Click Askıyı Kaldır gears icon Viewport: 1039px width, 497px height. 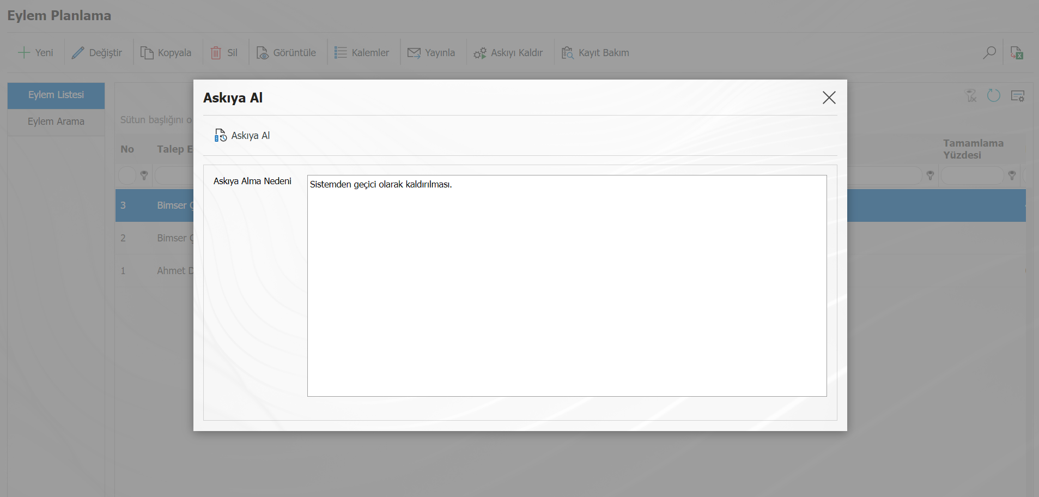[480, 53]
